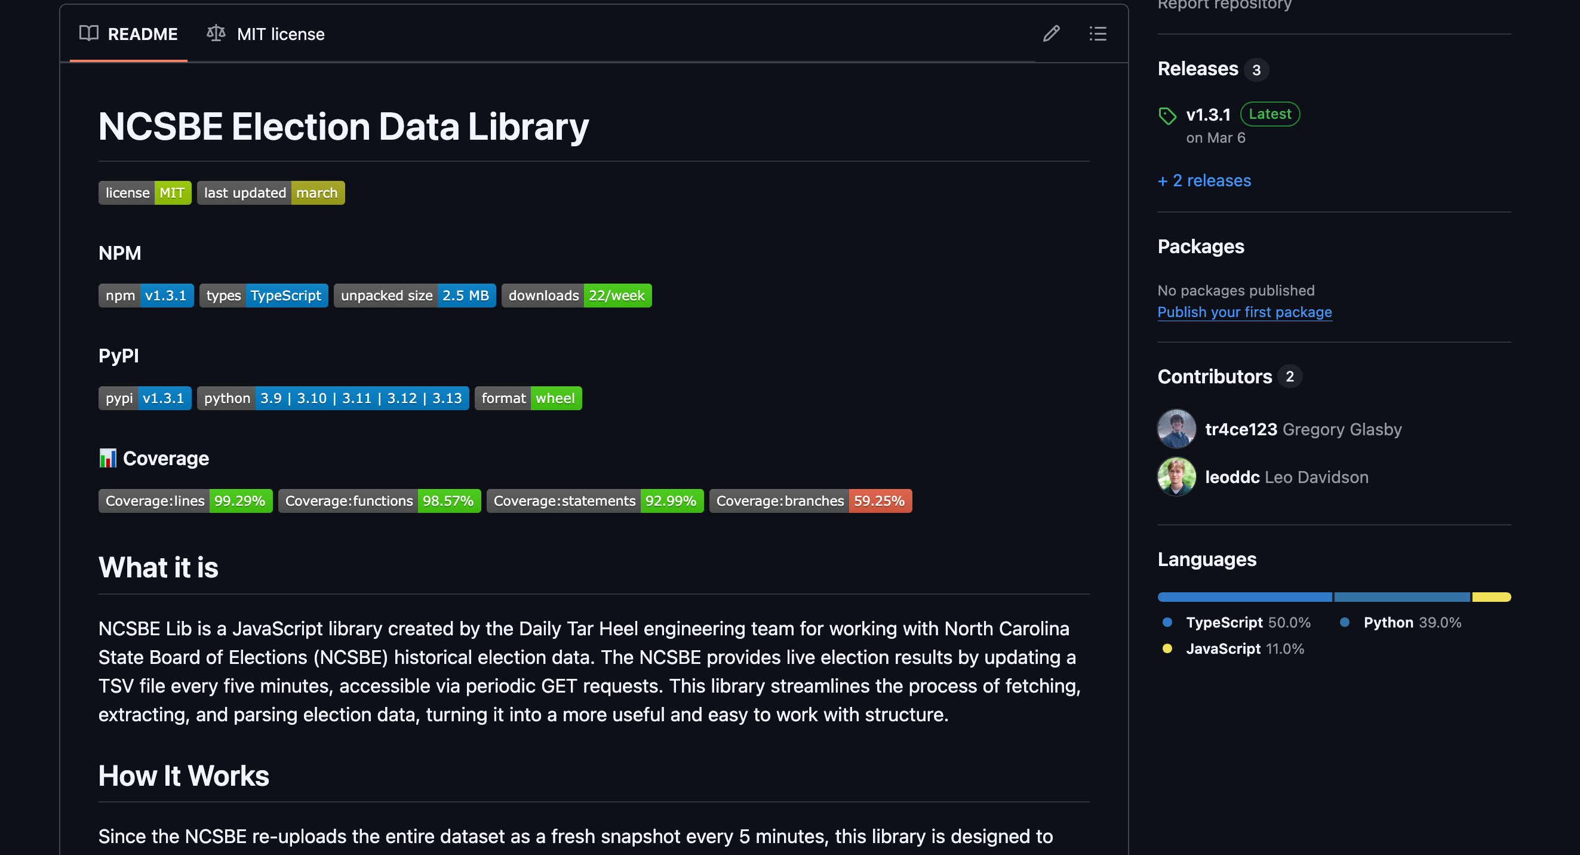This screenshot has width=1580, height=855.
Task: Open the README outline list icon
Action: (1098, 33)
